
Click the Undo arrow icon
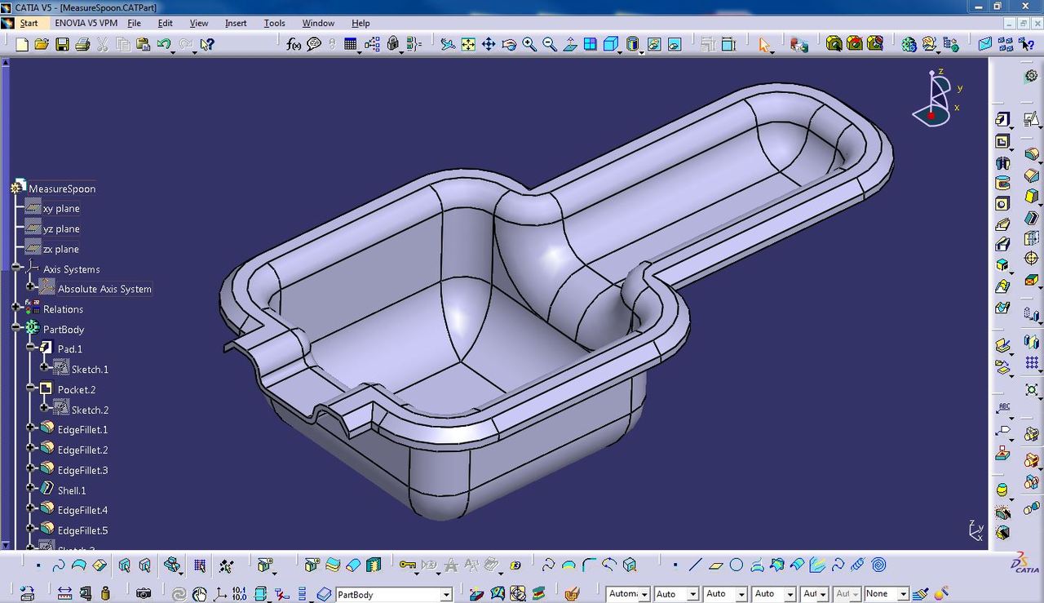[x=164, y=44]
